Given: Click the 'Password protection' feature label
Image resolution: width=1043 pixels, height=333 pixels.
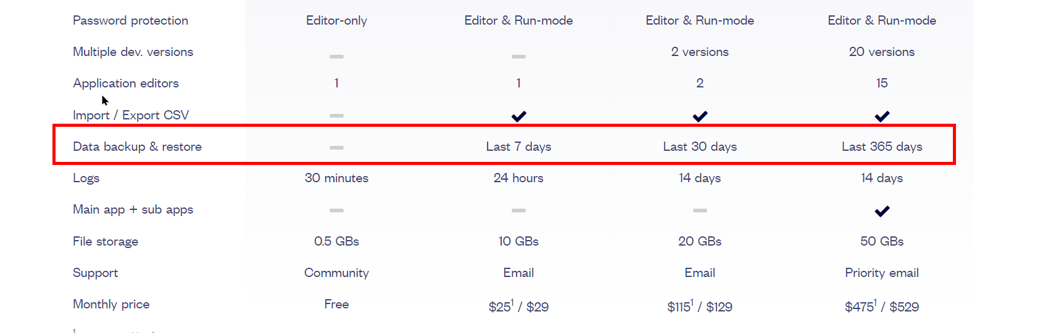Looking at the screenshot, I should 130,20.
